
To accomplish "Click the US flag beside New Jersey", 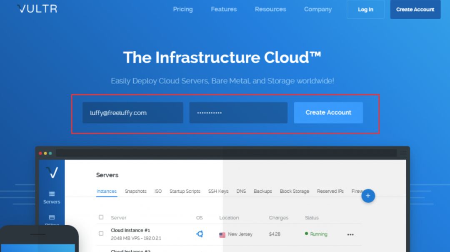I will [222, 234].
